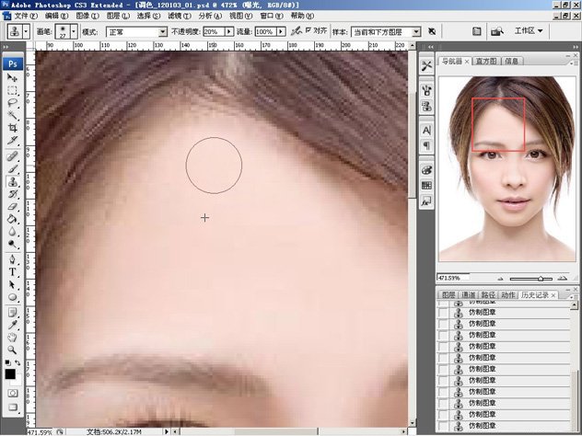Open the 样本 sample source dropdown
This screenshot has width=582, height=436.
(386, 31)
